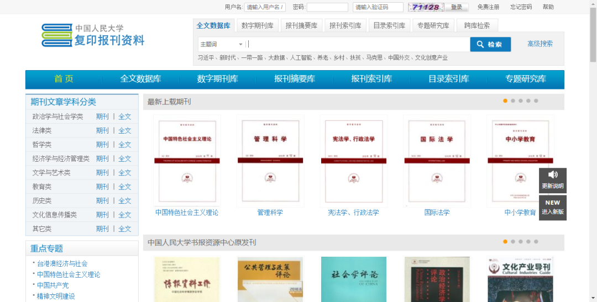Select second carousel dot in 最新上载期刊
The height and width of the screenshot is (302, 597).
(x=513, y=101)
